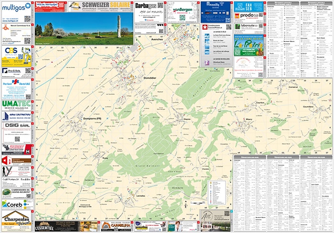Click the QR code in the ACL ad
Screen dimensions: 334x233
227,213
